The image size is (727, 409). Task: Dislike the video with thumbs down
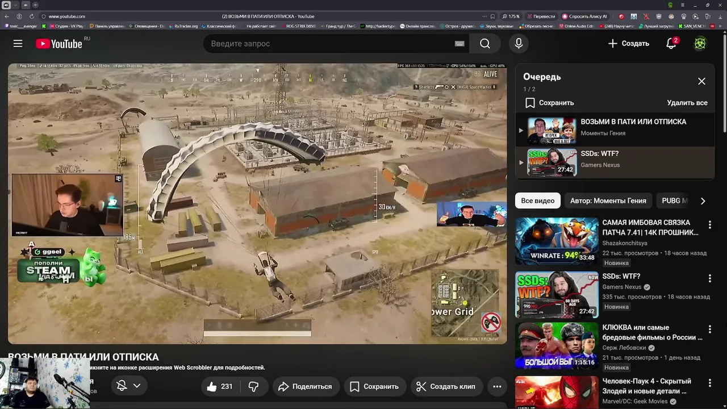253,386
